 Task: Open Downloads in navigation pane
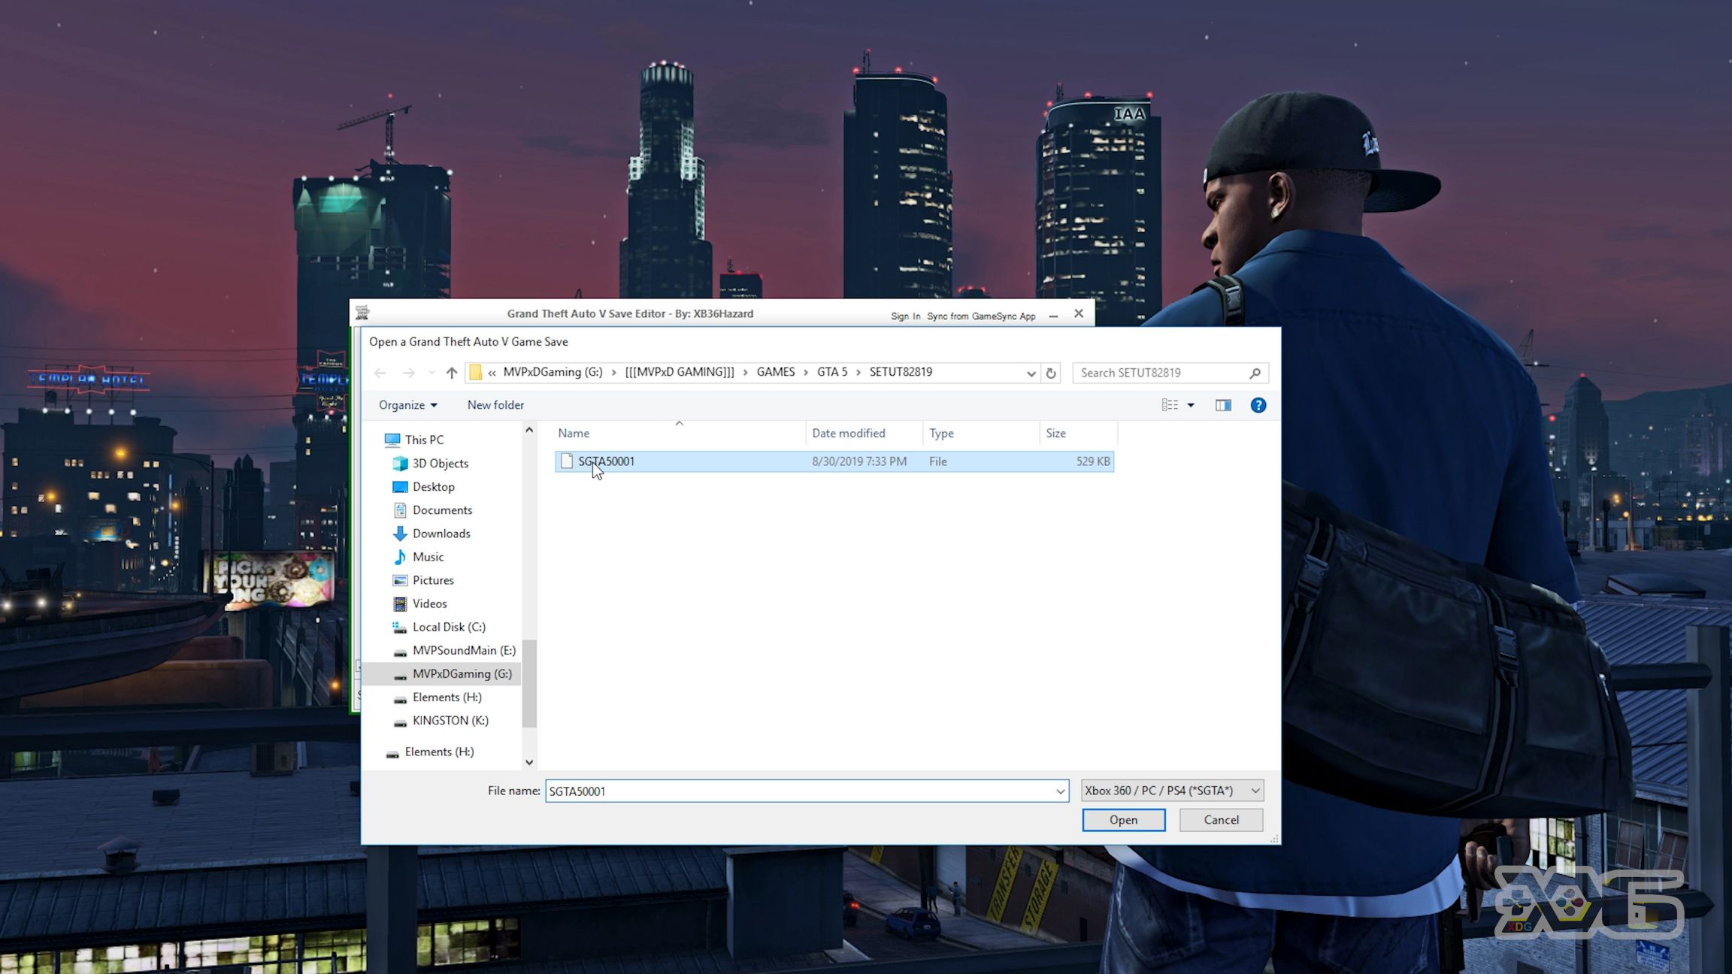click(441, 533)
